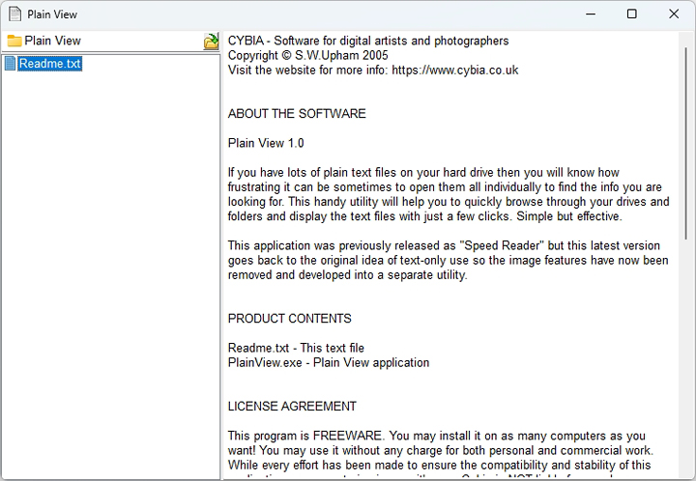Minimize the Plain View window

[x=589, y=14]
